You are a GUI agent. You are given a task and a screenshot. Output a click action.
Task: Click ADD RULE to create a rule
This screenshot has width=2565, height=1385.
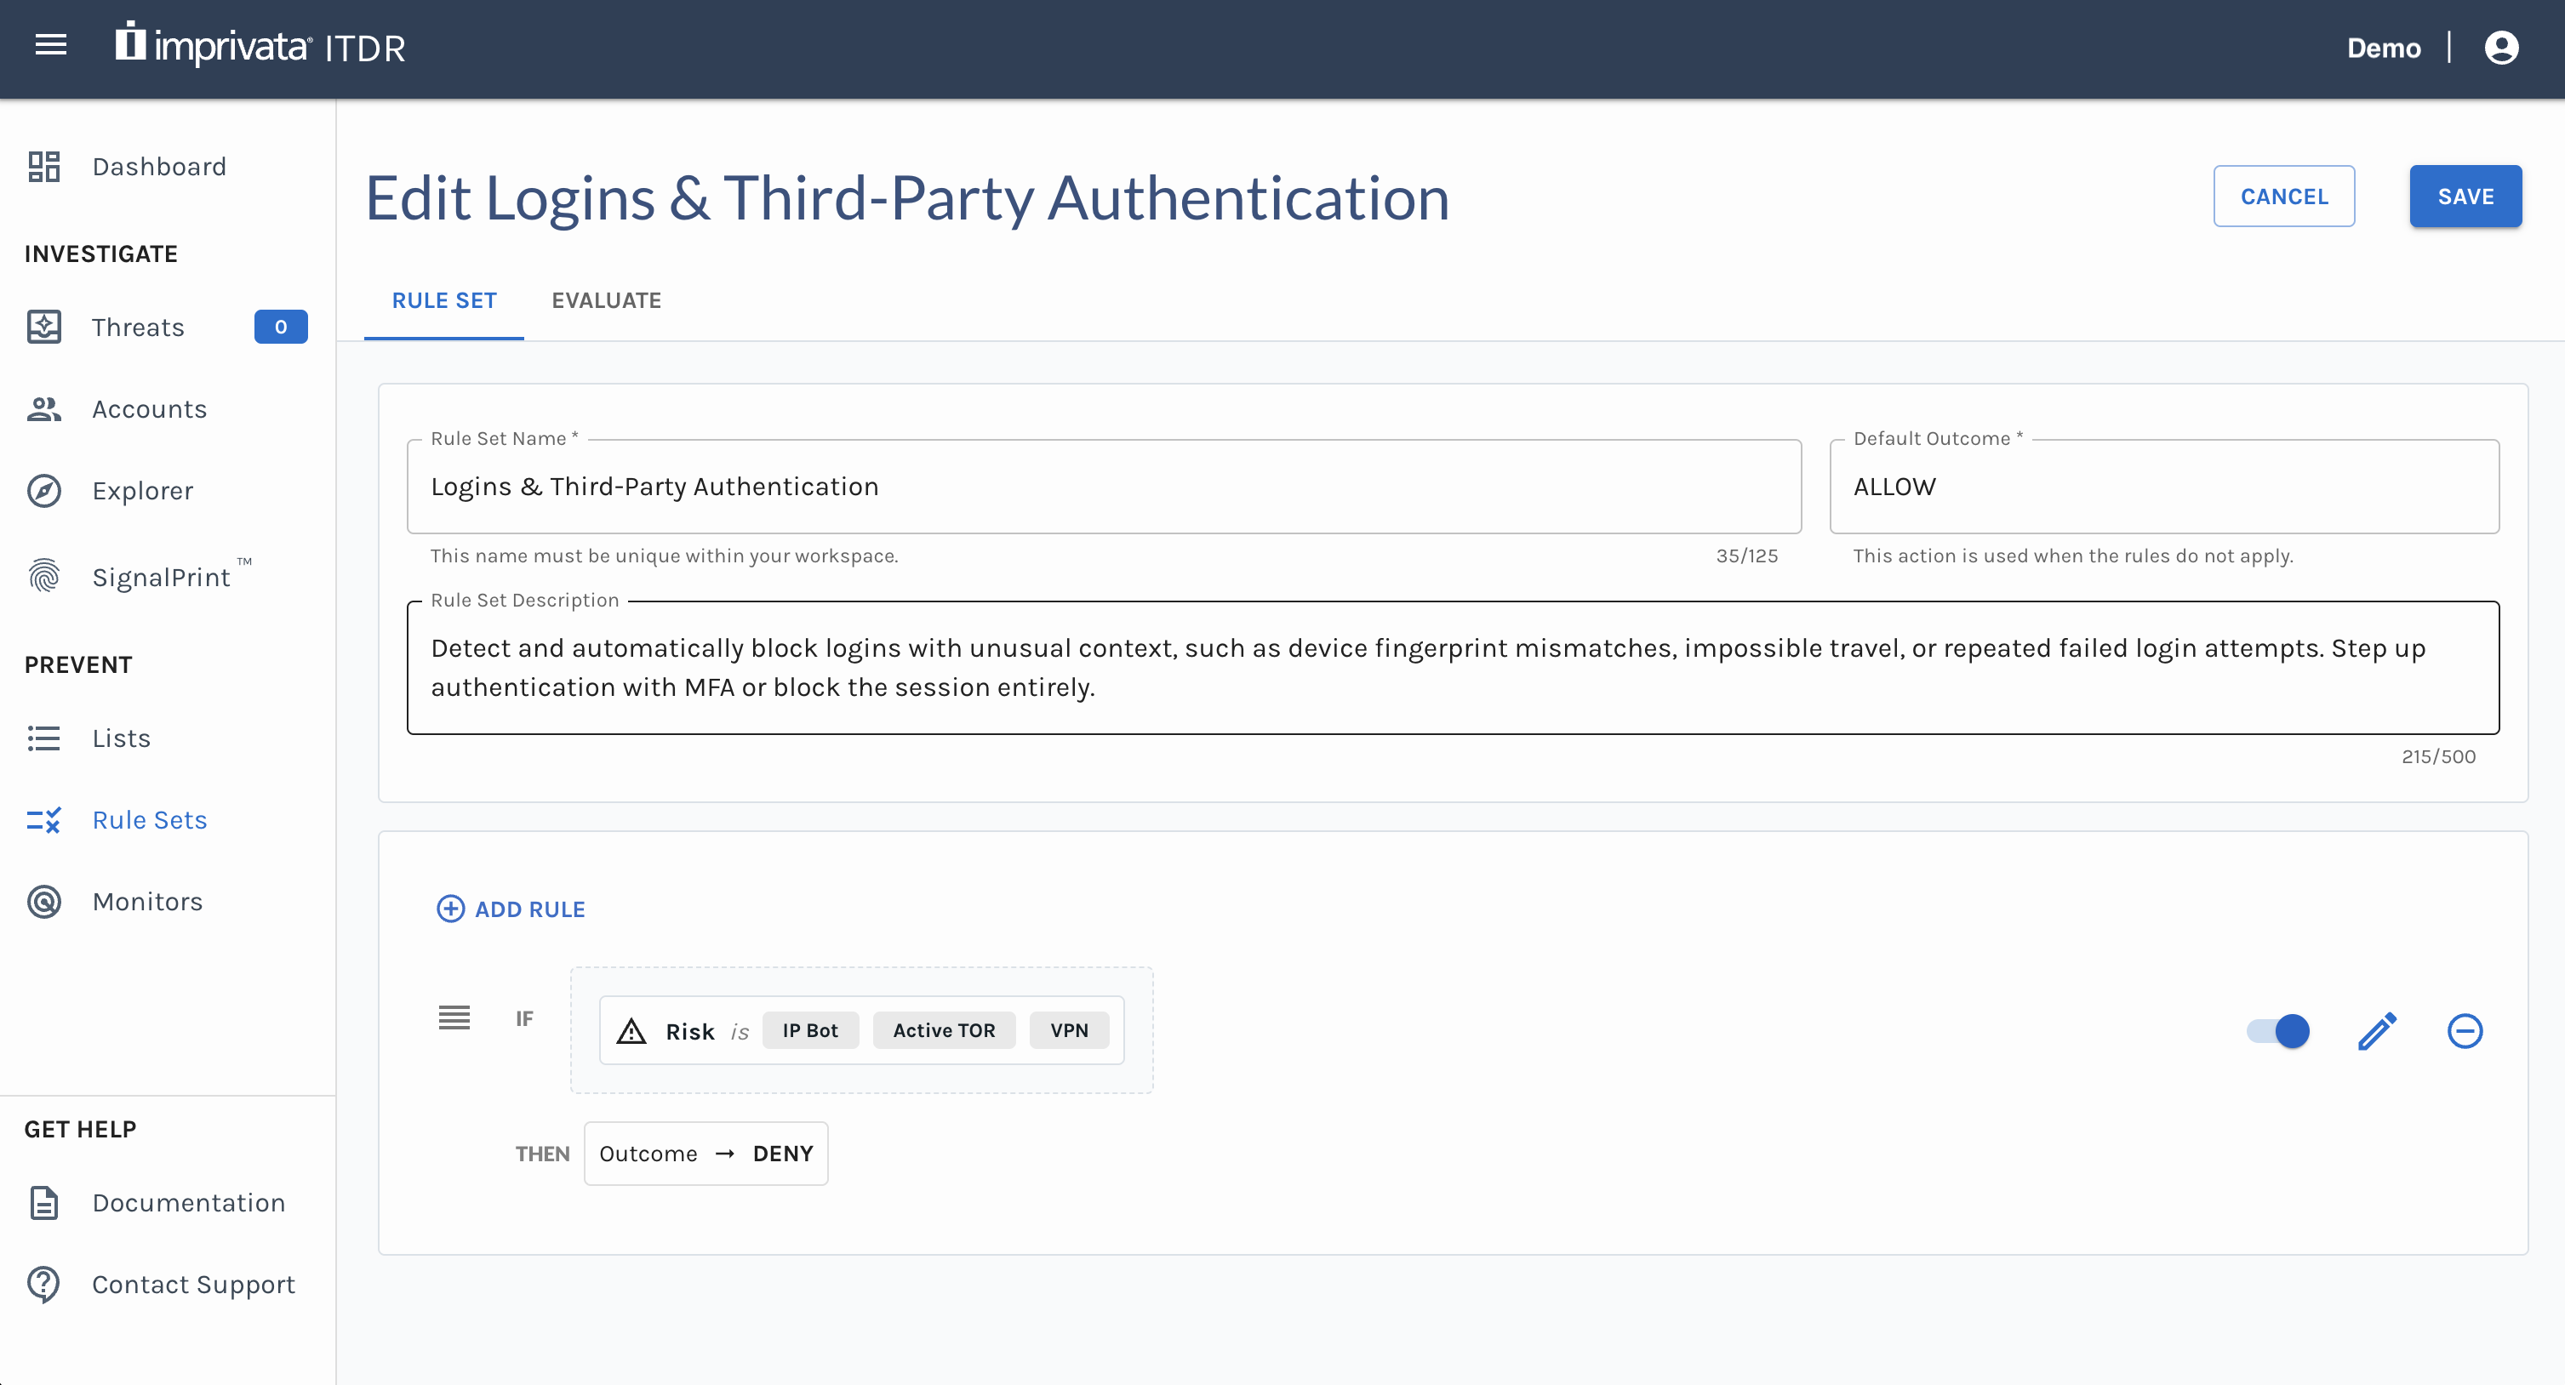(511, 909)
